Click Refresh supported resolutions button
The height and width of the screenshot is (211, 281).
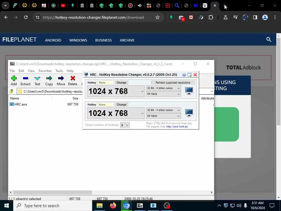[173, 82]
